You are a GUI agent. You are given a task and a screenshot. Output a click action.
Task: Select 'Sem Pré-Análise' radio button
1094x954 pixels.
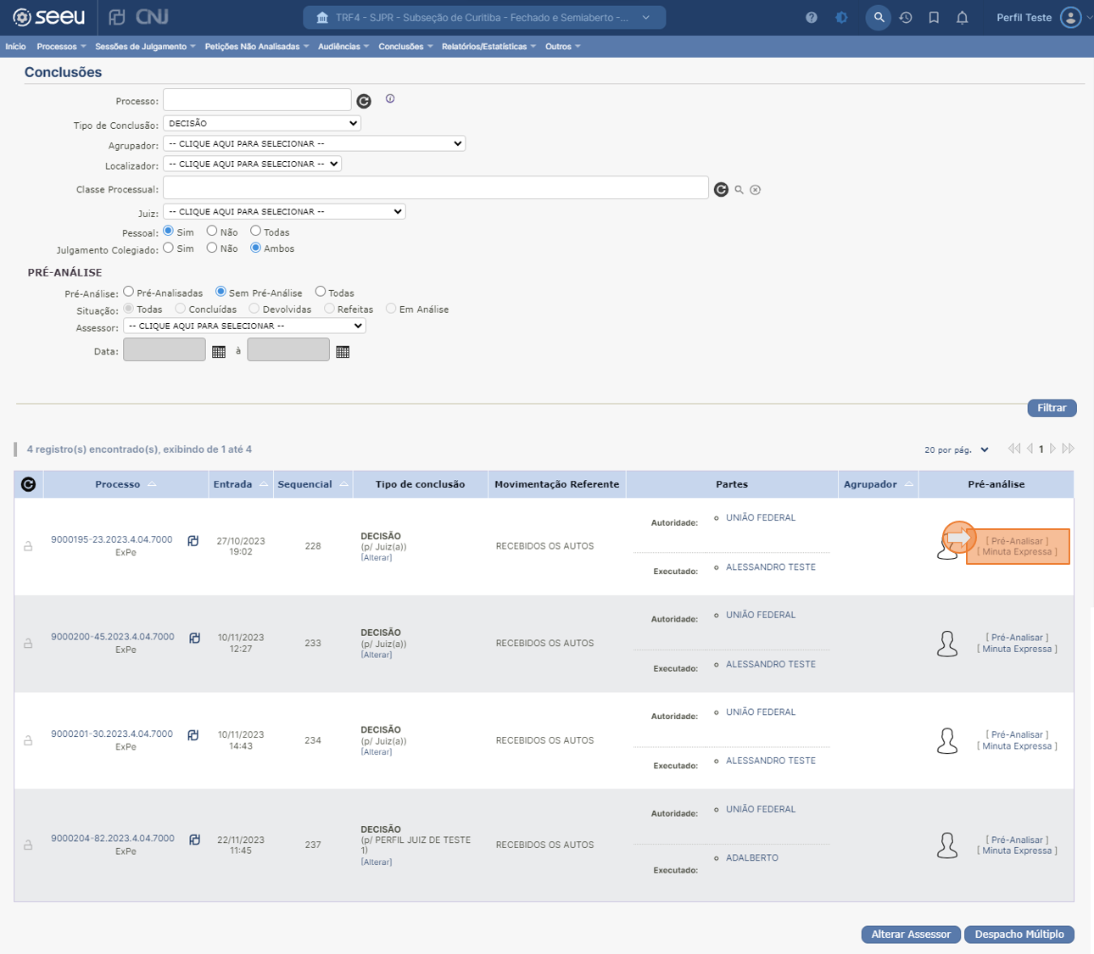click(220, 292)
